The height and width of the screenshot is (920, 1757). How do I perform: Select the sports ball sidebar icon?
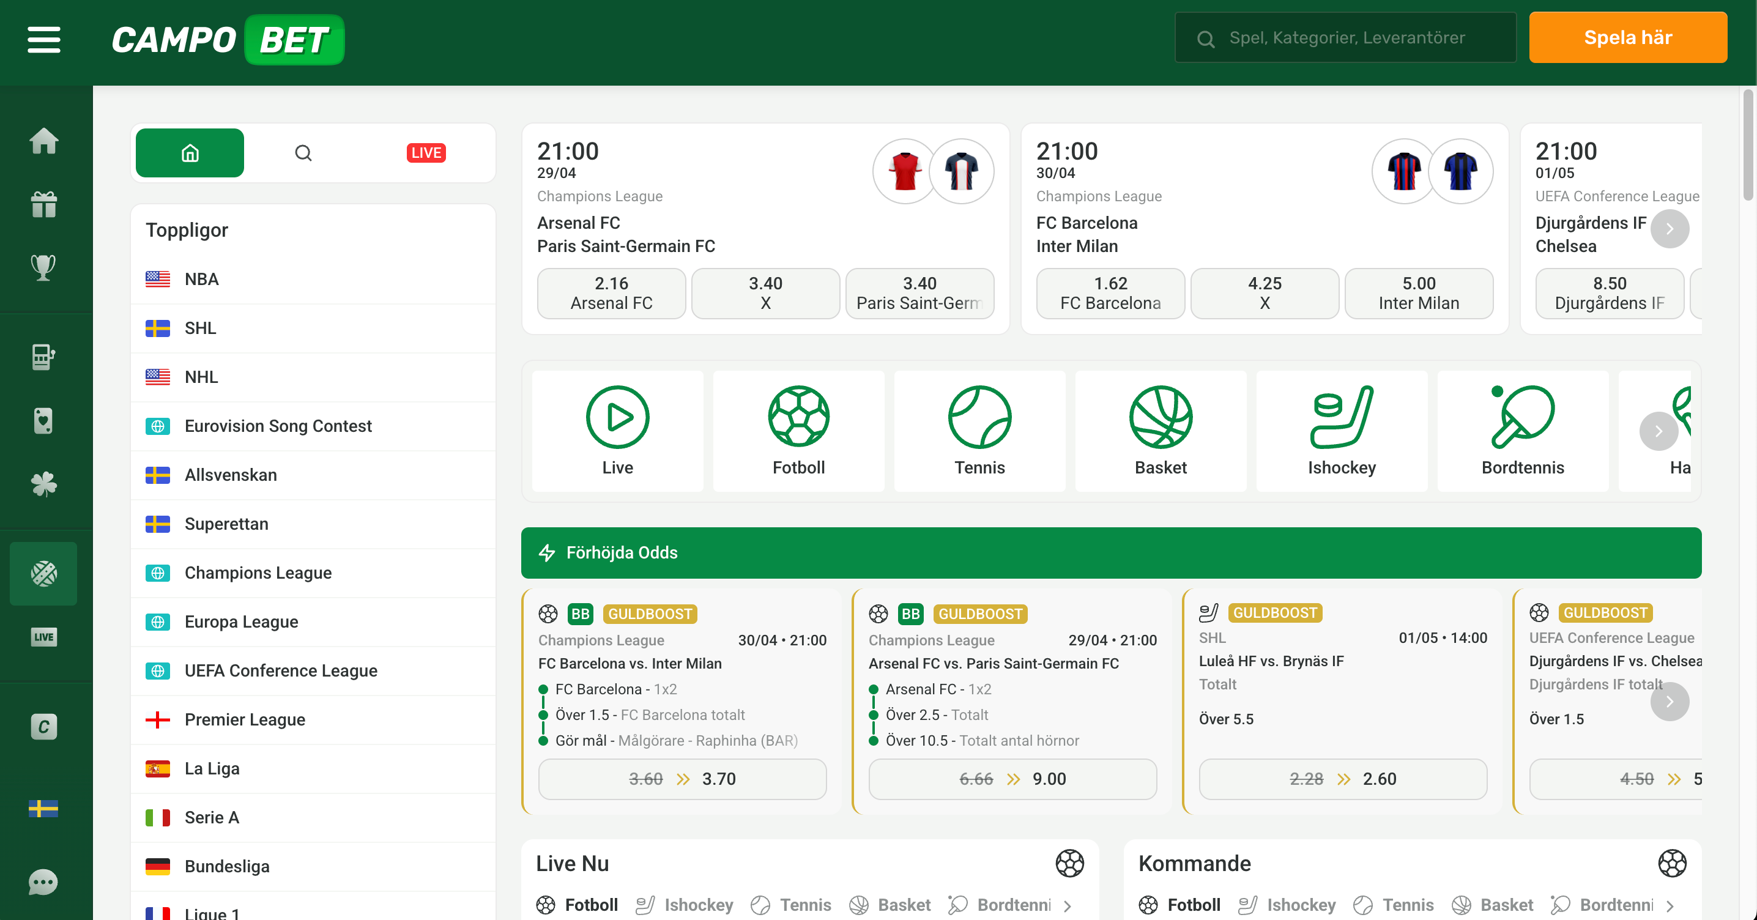(x=43, y=574)
